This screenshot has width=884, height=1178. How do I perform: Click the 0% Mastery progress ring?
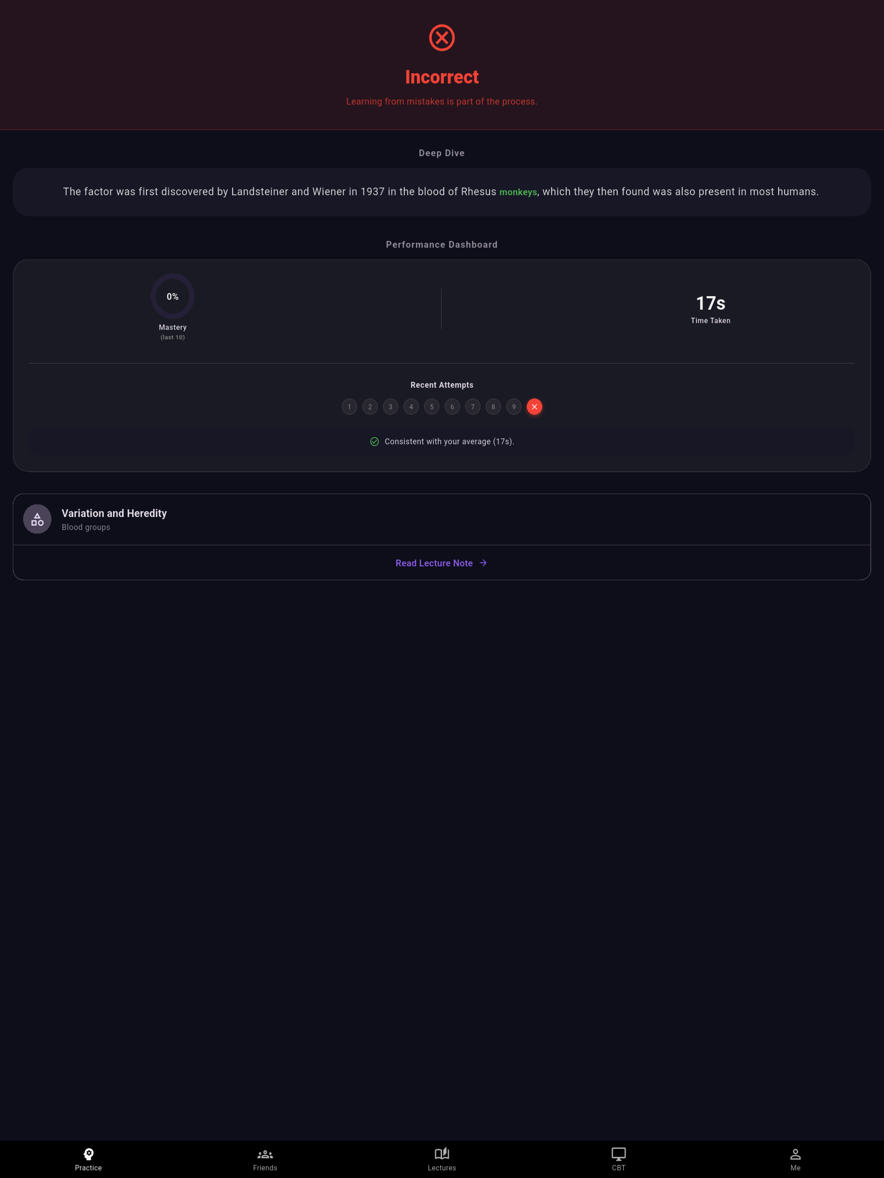173,296
